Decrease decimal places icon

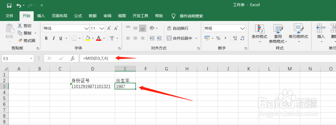click(242, 38)
